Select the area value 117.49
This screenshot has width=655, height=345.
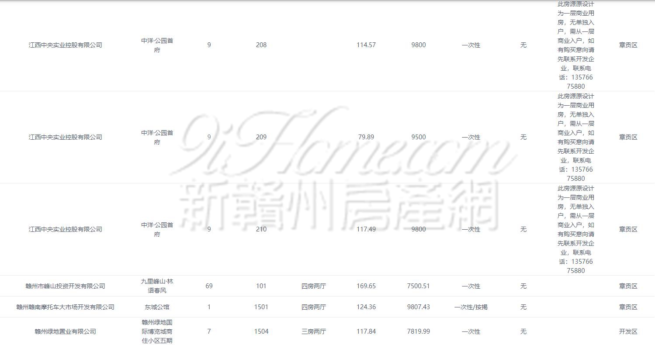(x=366, y=229)
